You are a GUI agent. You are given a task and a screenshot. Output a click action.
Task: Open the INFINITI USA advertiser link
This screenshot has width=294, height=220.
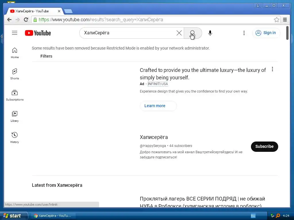(158, 84)
